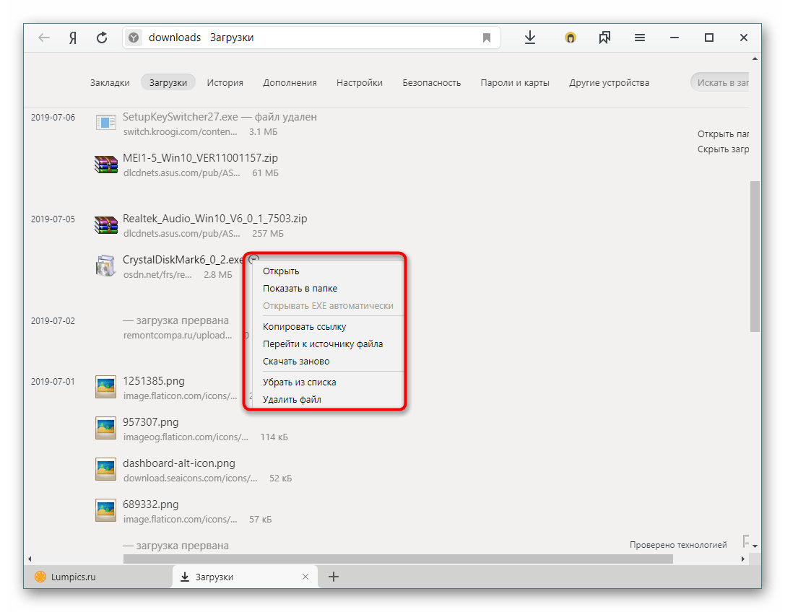Switch to the История tab
Screen dimensions: 785x612
tap(225, 82)
